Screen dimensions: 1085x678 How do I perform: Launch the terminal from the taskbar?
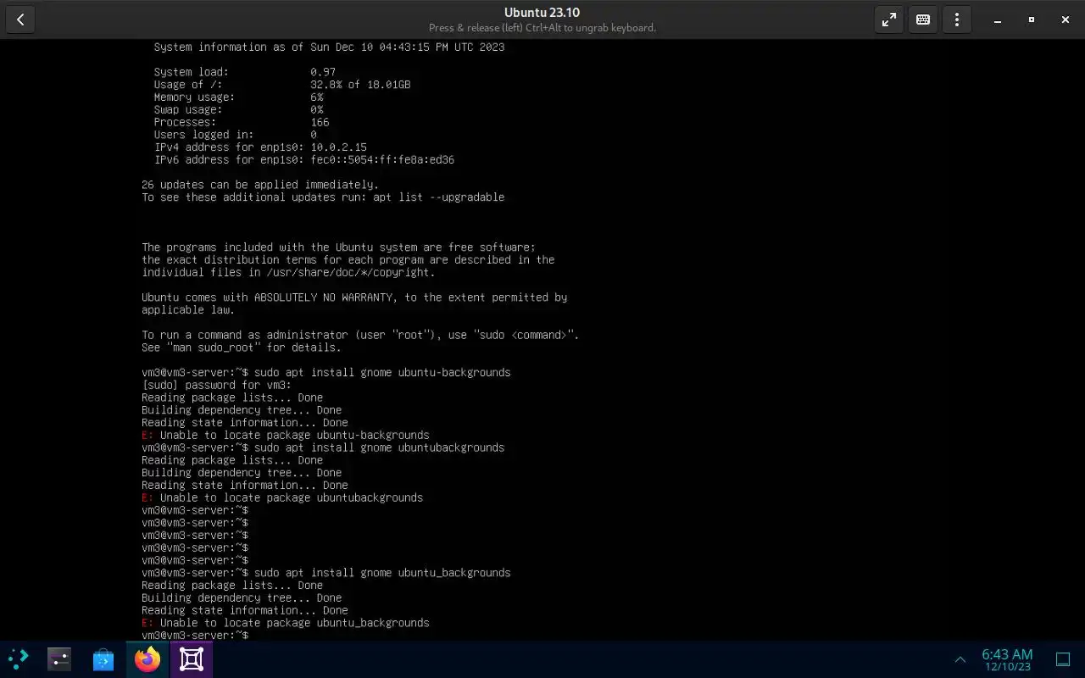click(58, 659)
